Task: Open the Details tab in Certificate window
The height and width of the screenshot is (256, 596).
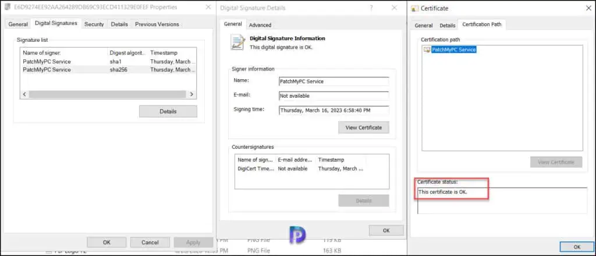Action: pos(448,26)
